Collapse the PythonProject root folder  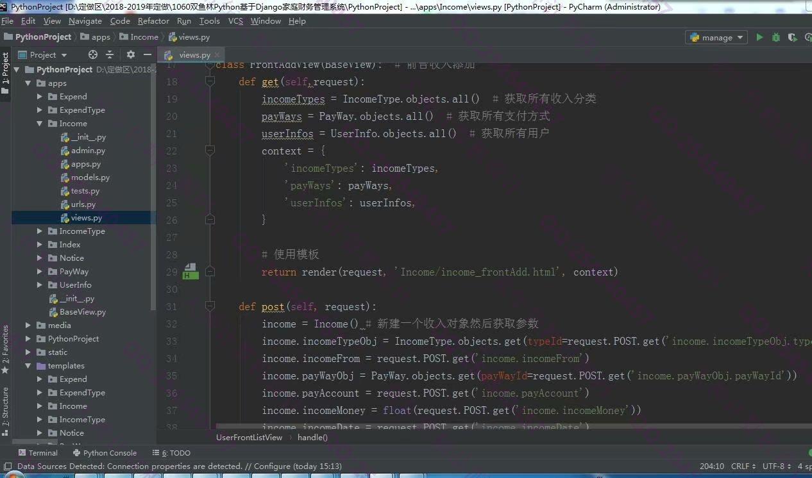pyautogui.click(x=17, y=69)
